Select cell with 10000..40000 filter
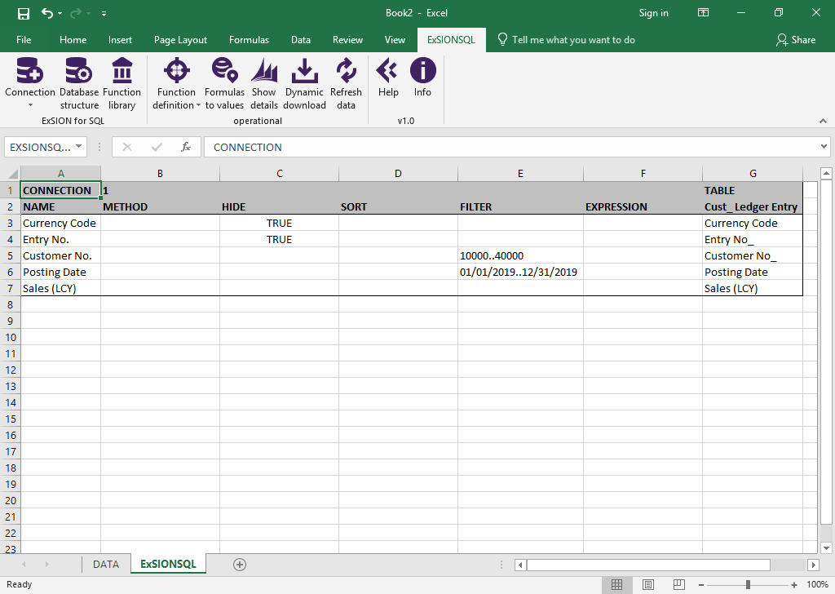The width and height of the screenshot is (835, 594). [x=520, y=255]
